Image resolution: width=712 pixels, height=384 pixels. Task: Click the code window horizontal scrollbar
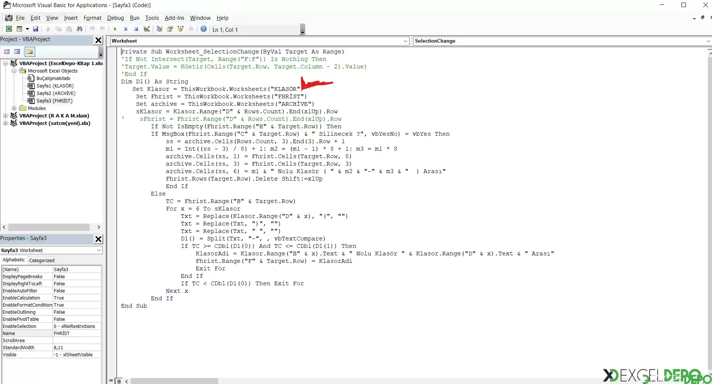point(174,381)
